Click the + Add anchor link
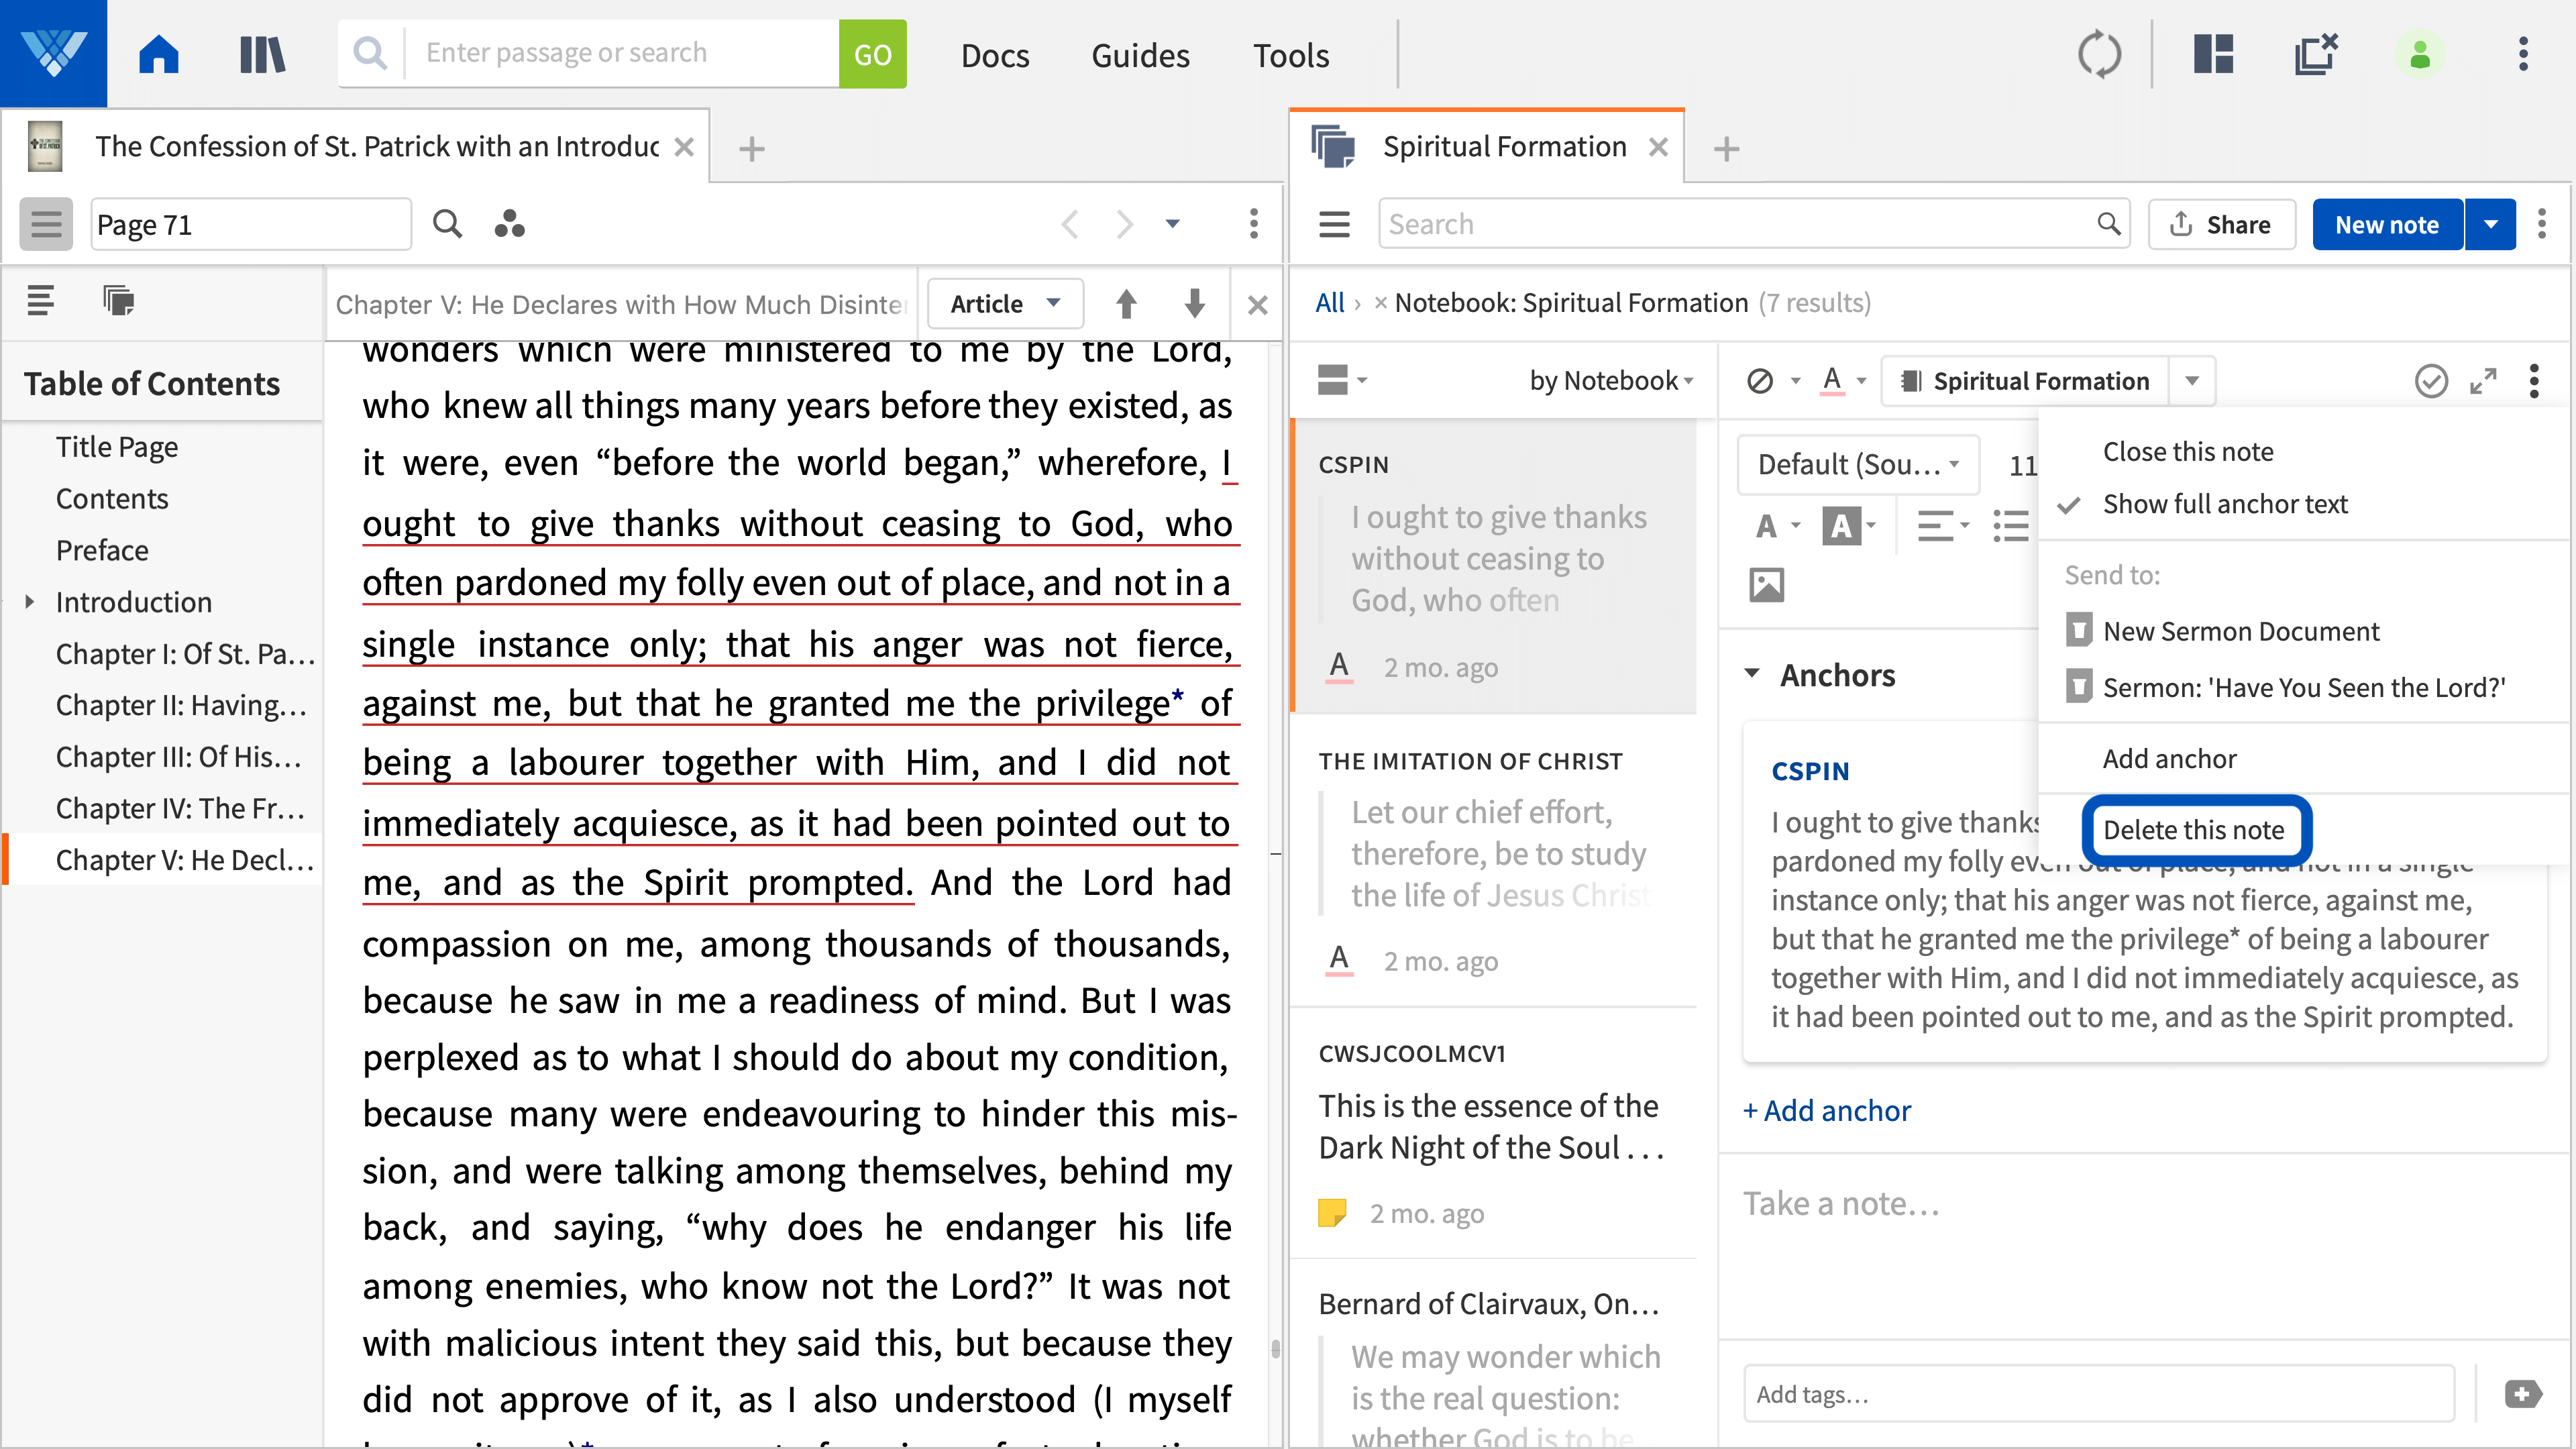Screen dimensions: 2576x1449 (x=1826, y=1110)
